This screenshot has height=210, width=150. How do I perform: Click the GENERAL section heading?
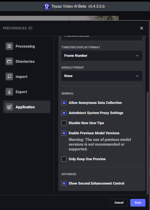[68, 94]
